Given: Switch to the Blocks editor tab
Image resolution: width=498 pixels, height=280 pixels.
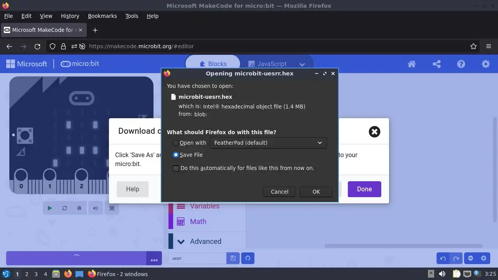Looking at the screenshot, I should 213,64.
